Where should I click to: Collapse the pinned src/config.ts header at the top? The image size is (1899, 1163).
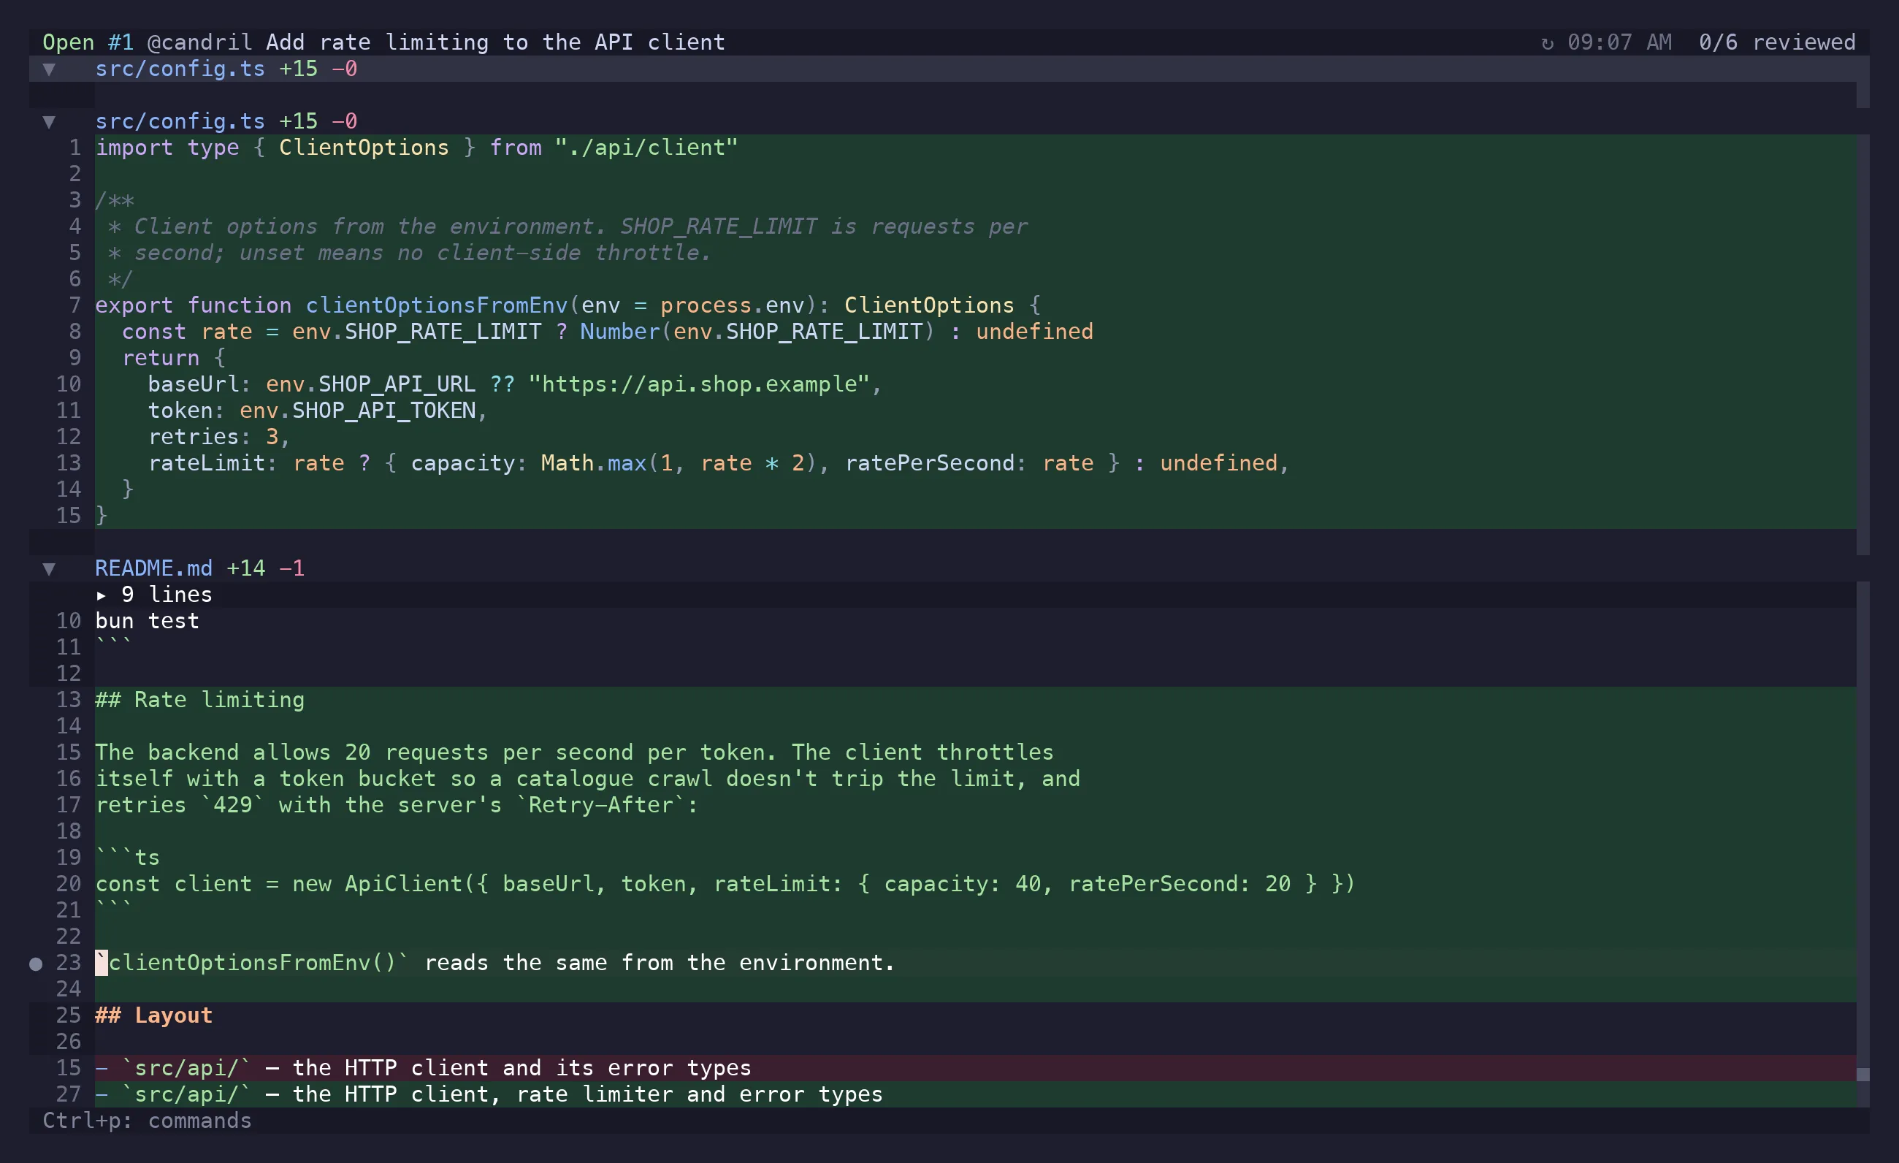click(x=50, y=69)
